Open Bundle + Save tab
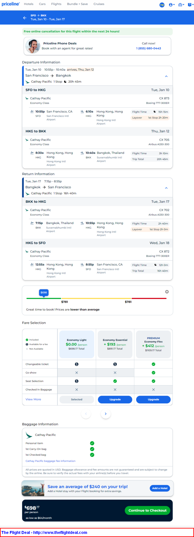 pos(77,4)
